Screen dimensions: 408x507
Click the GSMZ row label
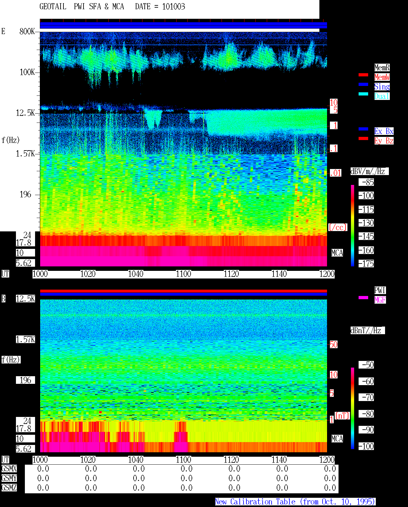pyautogui.click(x=9, y=488)
